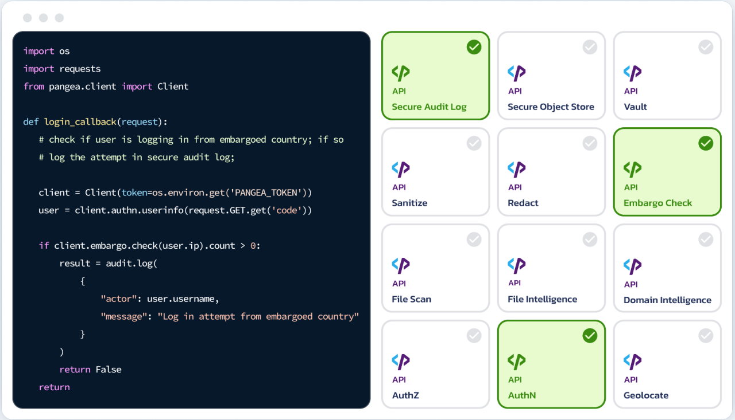Click the File Scan API code icon

point(401,265)
